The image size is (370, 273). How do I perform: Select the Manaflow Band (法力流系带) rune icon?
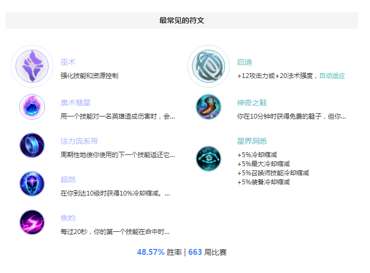32,145
